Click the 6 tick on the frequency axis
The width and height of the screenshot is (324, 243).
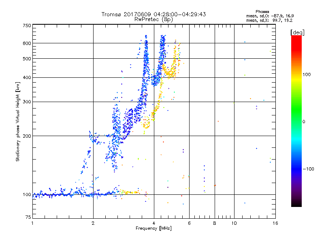tap(189, 224)
